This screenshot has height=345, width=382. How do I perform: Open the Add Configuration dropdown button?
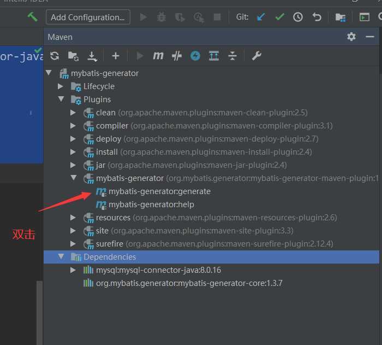tap(88, 17)
